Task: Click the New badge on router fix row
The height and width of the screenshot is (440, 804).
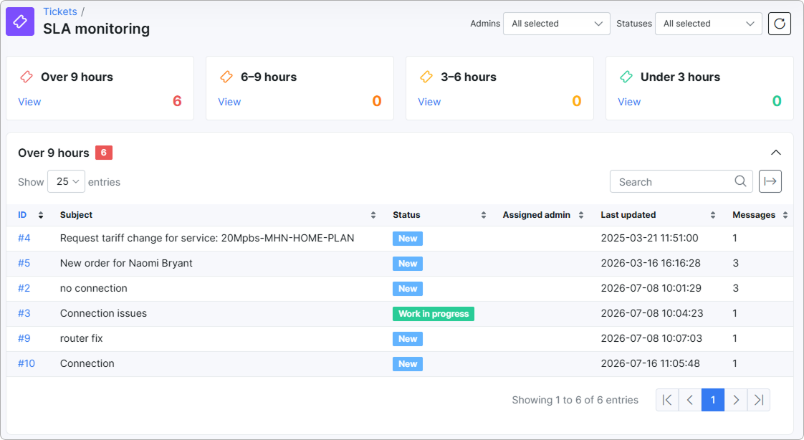Action: (408, 339)
